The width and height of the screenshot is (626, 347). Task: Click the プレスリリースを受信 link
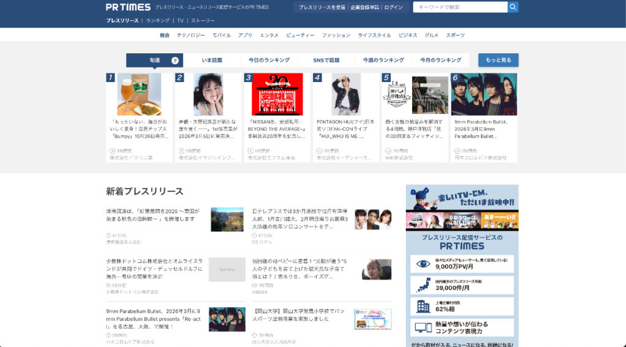click(322, 7)
